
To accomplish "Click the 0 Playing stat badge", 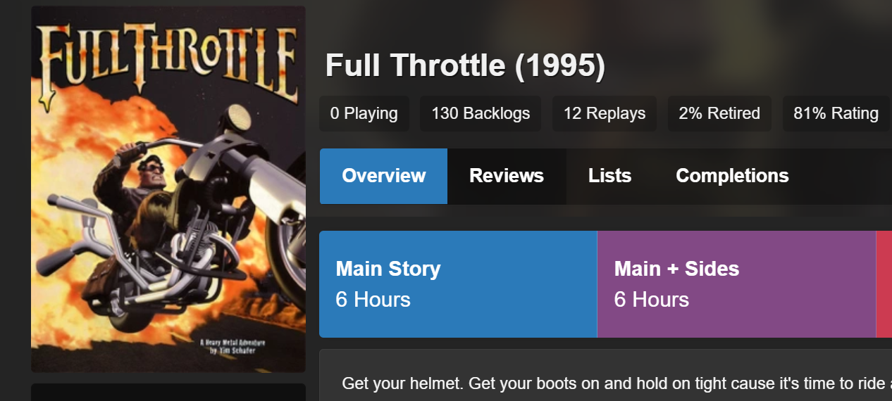I will coord(364,113).
